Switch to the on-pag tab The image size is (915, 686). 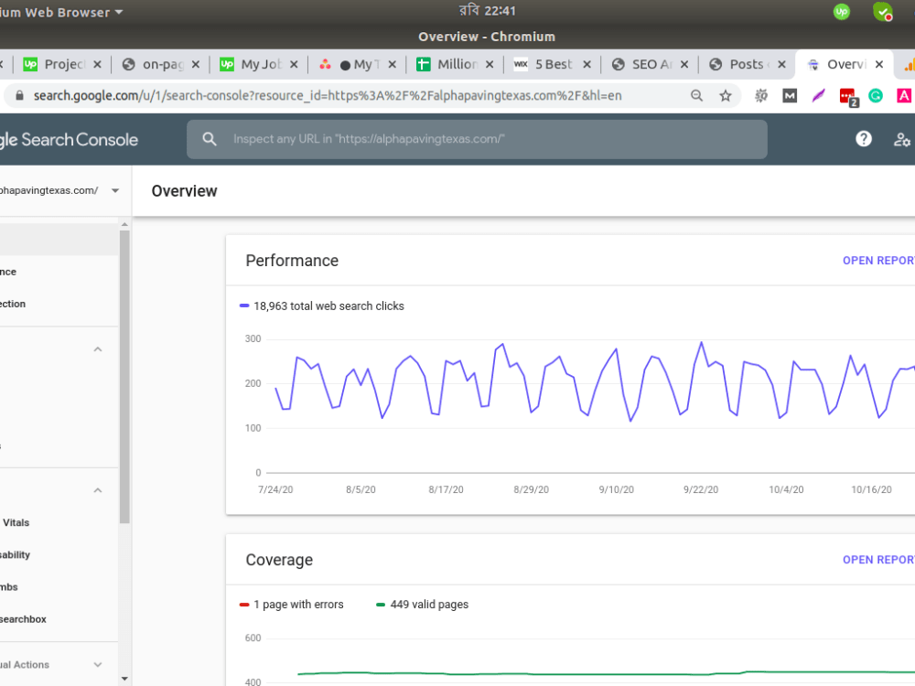[x=154, y=64]
